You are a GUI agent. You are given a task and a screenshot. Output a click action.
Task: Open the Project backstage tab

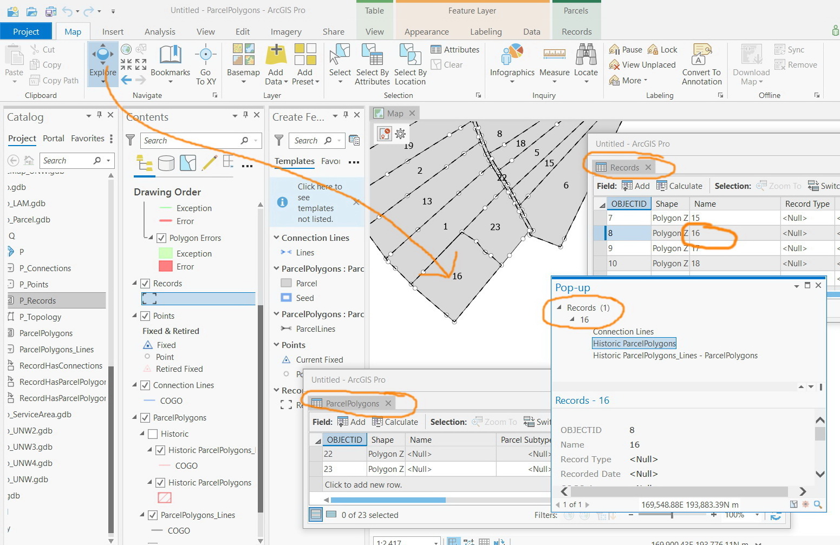pos(26,31)
